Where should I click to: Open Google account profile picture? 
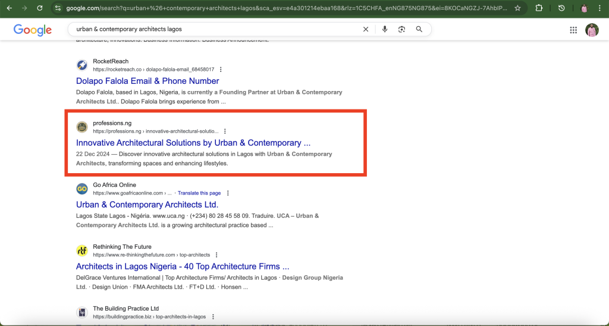pos(592,30)
